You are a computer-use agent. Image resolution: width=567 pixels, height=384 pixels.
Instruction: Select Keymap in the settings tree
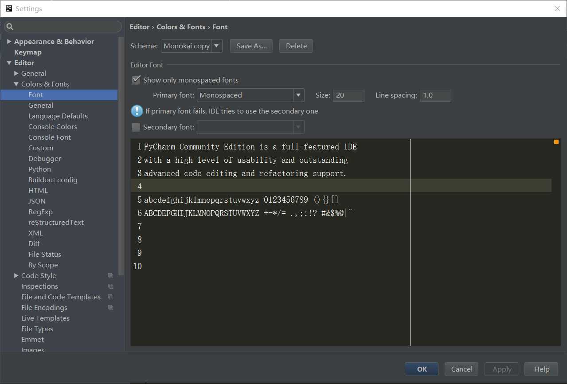click(28, 52)
